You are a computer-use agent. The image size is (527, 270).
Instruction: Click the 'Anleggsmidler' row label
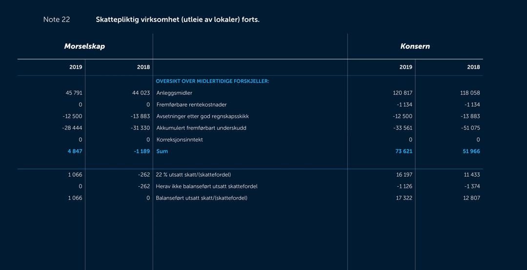(174, 93)
